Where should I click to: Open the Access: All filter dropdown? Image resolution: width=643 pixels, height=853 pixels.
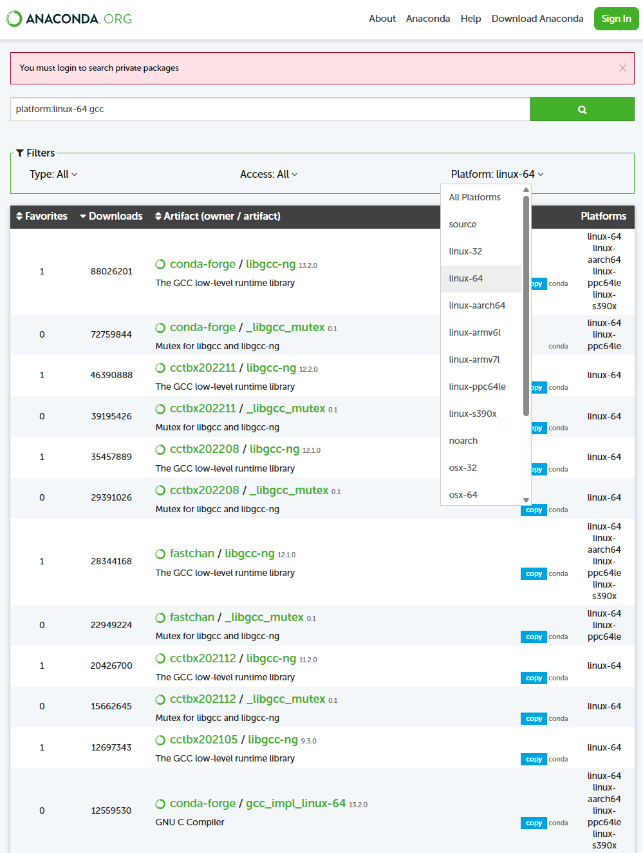pyautogui.click(x=269, y=175)
